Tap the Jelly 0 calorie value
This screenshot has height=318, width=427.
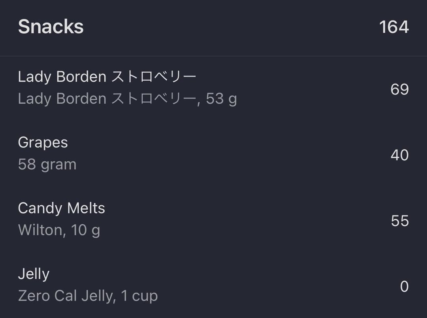point(404,286)
